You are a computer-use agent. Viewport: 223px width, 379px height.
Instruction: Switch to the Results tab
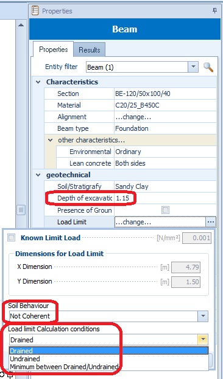pyautogui.click(x=90, y=50)
